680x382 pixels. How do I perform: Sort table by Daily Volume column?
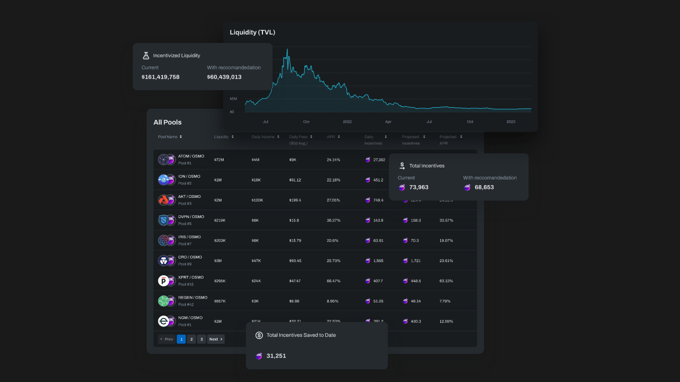pyautogui.click(x=265, y=137)
